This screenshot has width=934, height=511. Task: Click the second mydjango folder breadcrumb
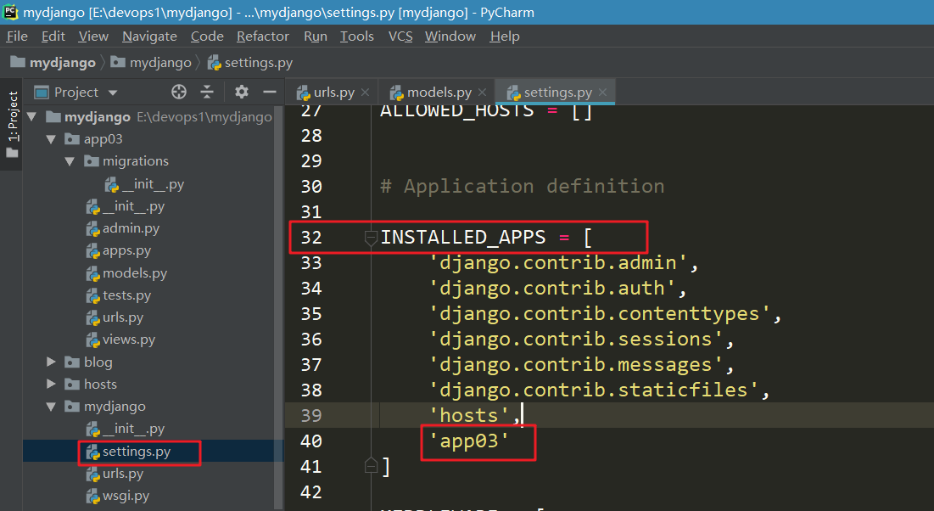click(151, 63)
